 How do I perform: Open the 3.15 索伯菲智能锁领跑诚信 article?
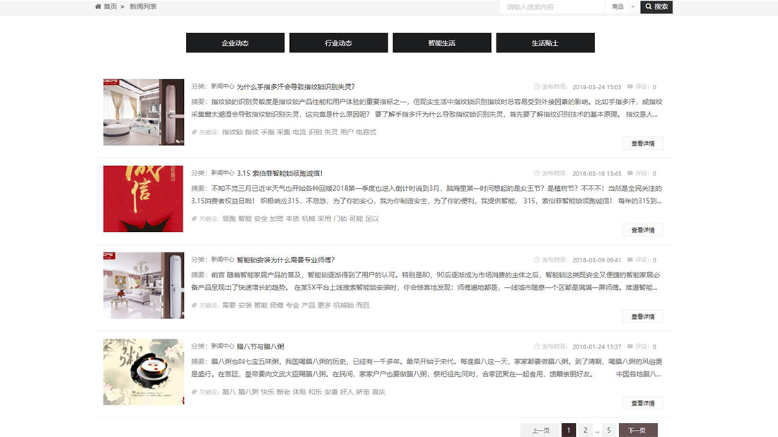click(279, 171)
